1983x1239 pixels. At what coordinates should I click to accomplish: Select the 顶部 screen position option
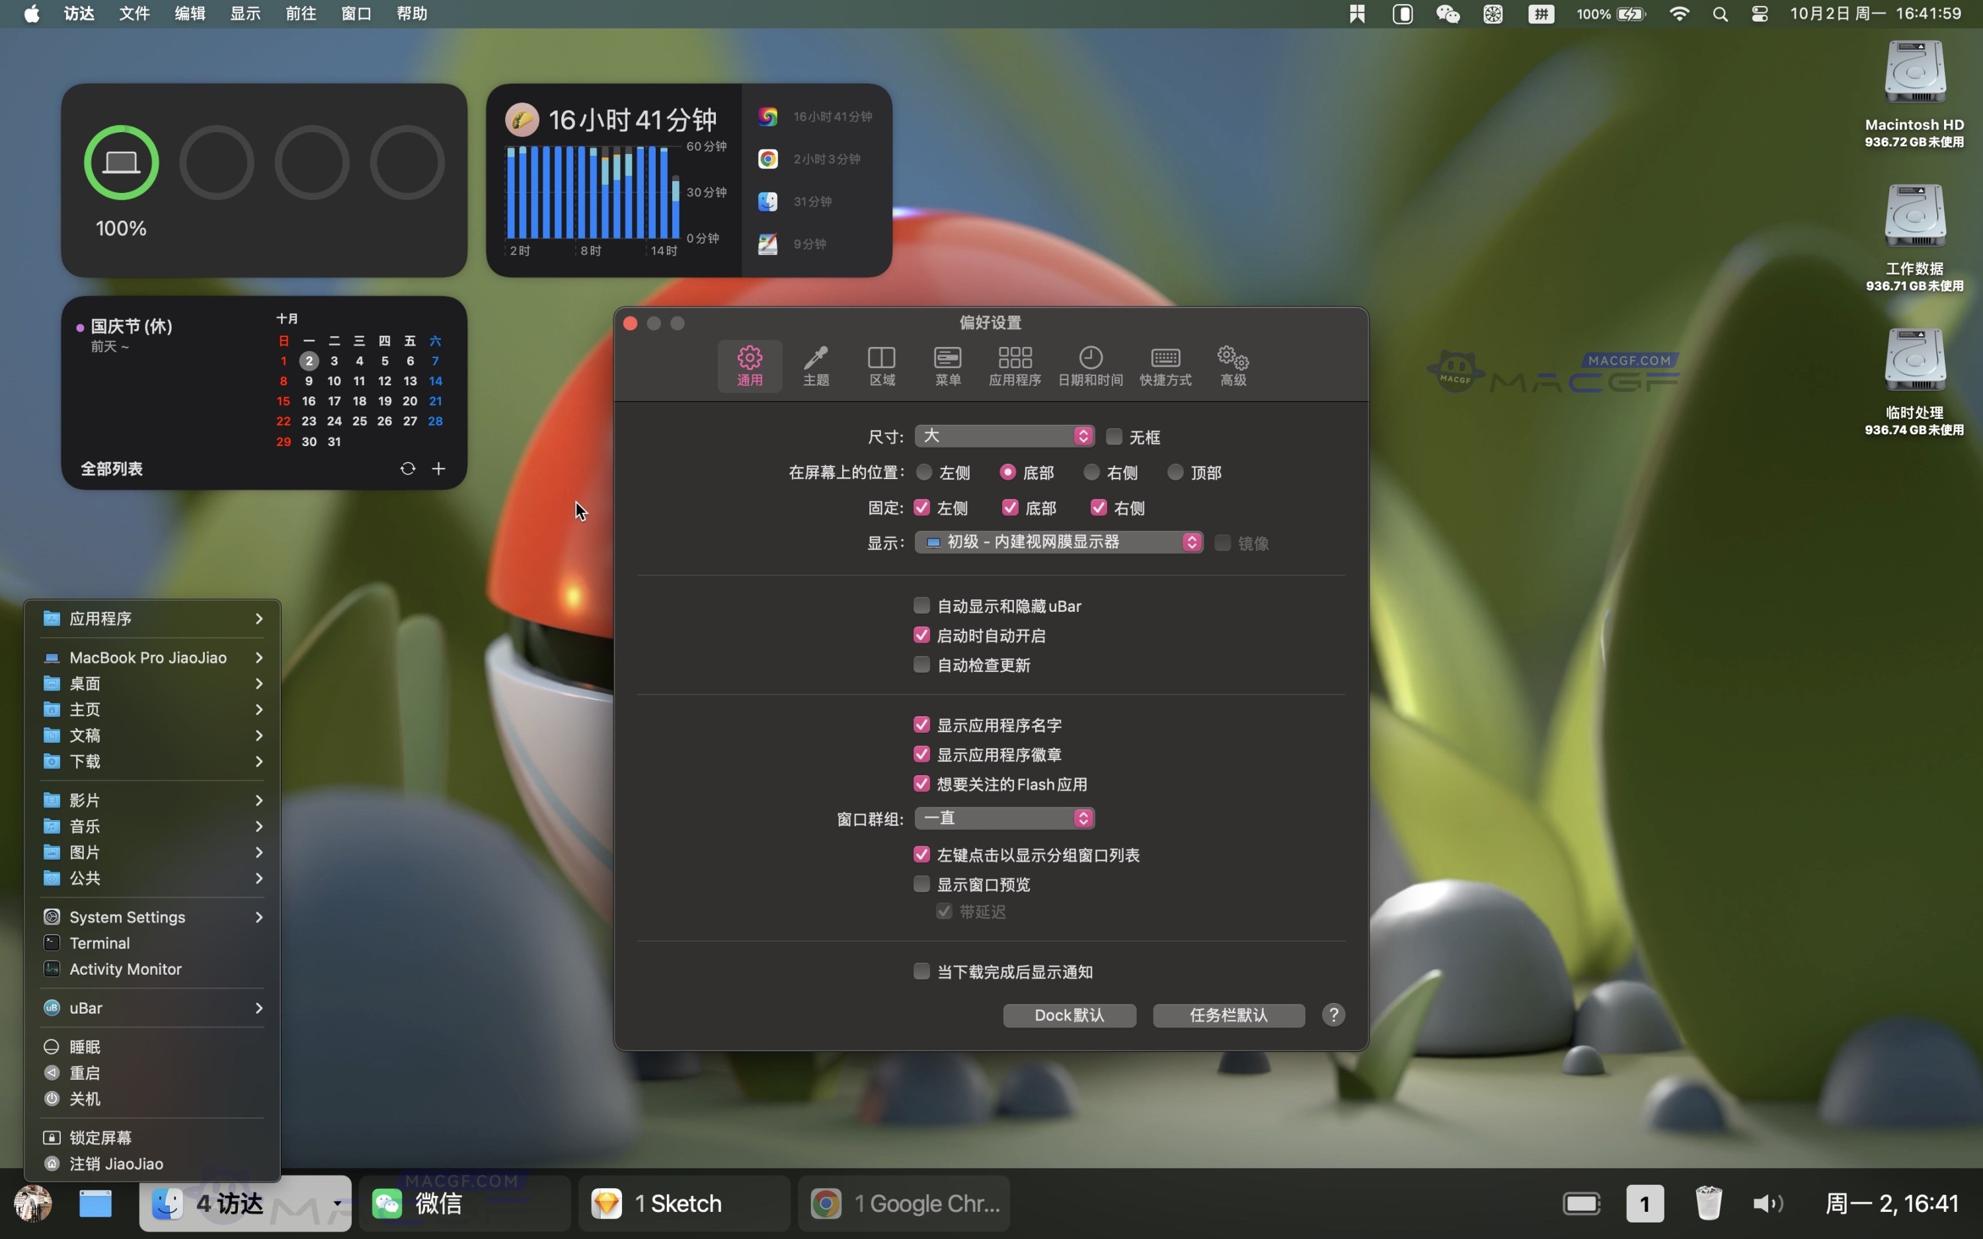click(x=1175, y=472)
